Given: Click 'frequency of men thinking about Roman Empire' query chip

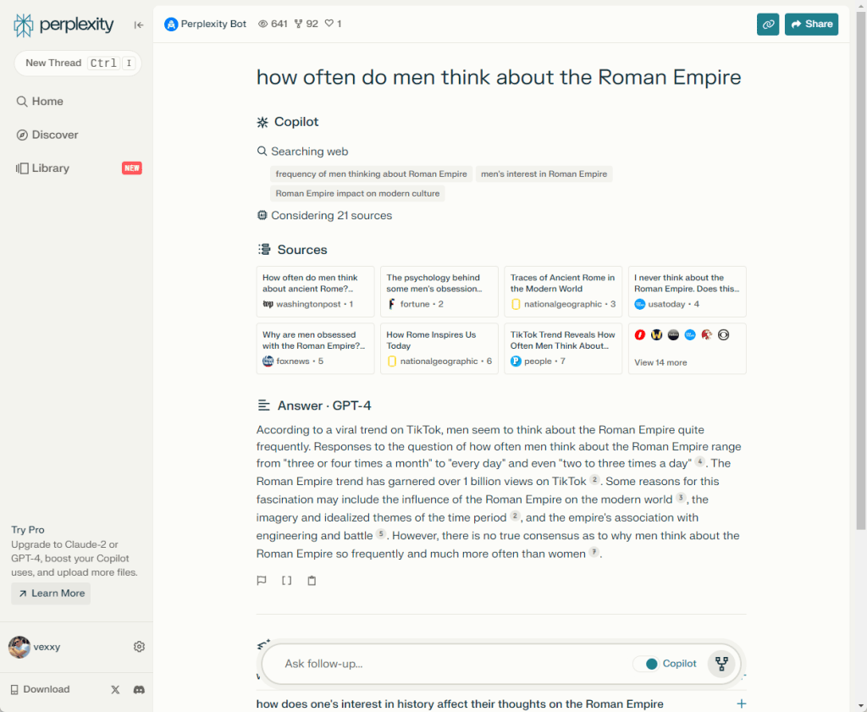Looking at the screenshot, I should [x=371, y=174].
